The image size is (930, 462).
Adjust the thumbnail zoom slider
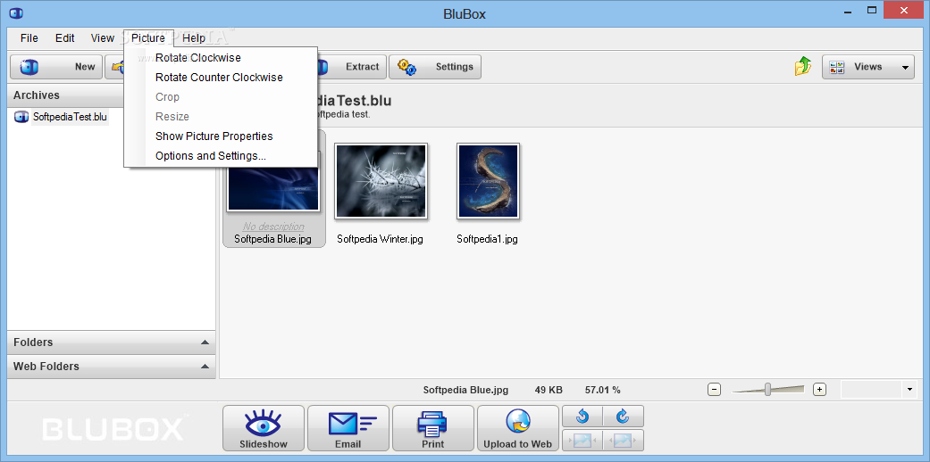[x=767, y=390]
